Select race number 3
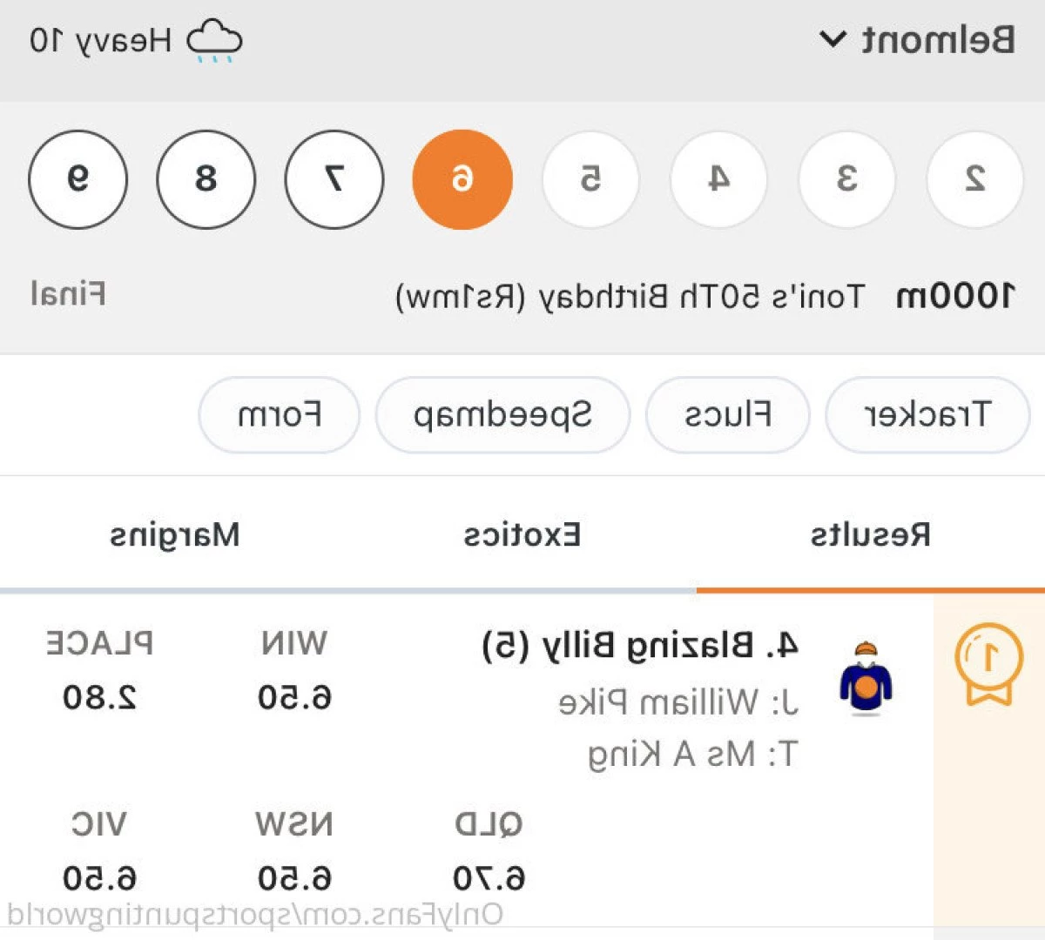Image resolution: width=1045 pixels, height=940 pixels. pyautogui.click(x=846, y=179)
